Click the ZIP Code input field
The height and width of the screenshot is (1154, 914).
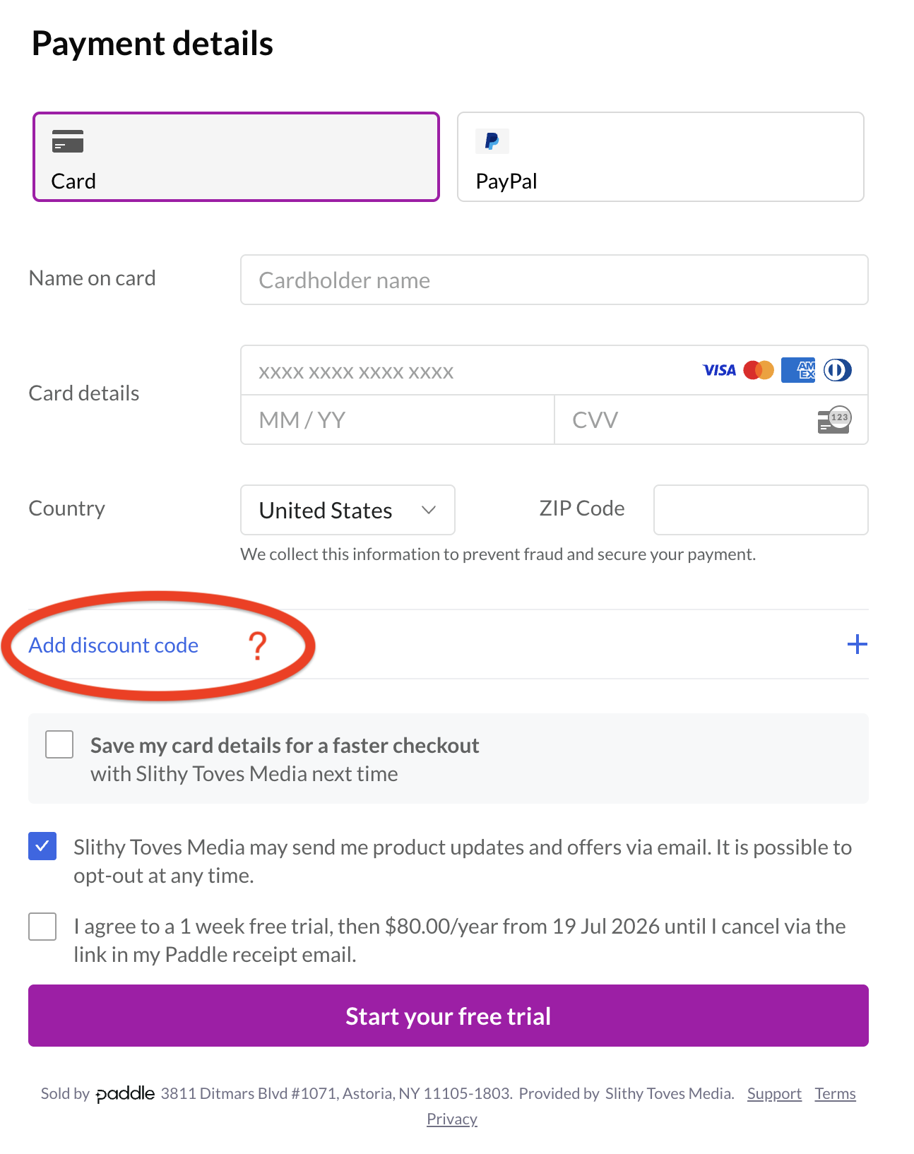761,510
